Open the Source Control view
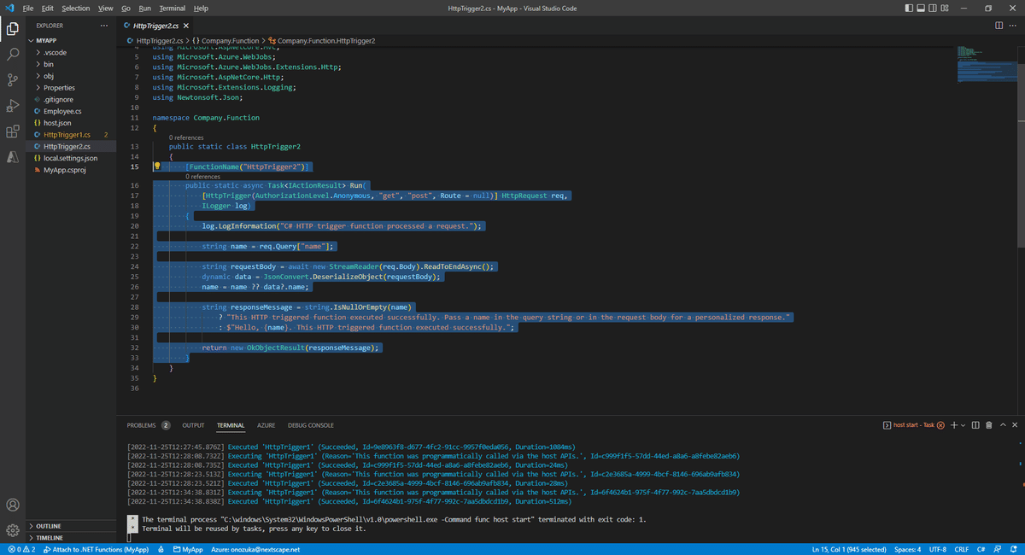 click(12, 79)
